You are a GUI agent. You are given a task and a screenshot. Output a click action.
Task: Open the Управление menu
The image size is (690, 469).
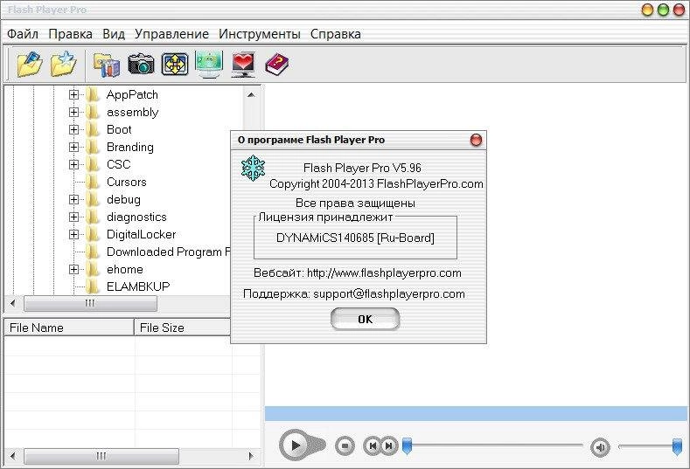171,34
